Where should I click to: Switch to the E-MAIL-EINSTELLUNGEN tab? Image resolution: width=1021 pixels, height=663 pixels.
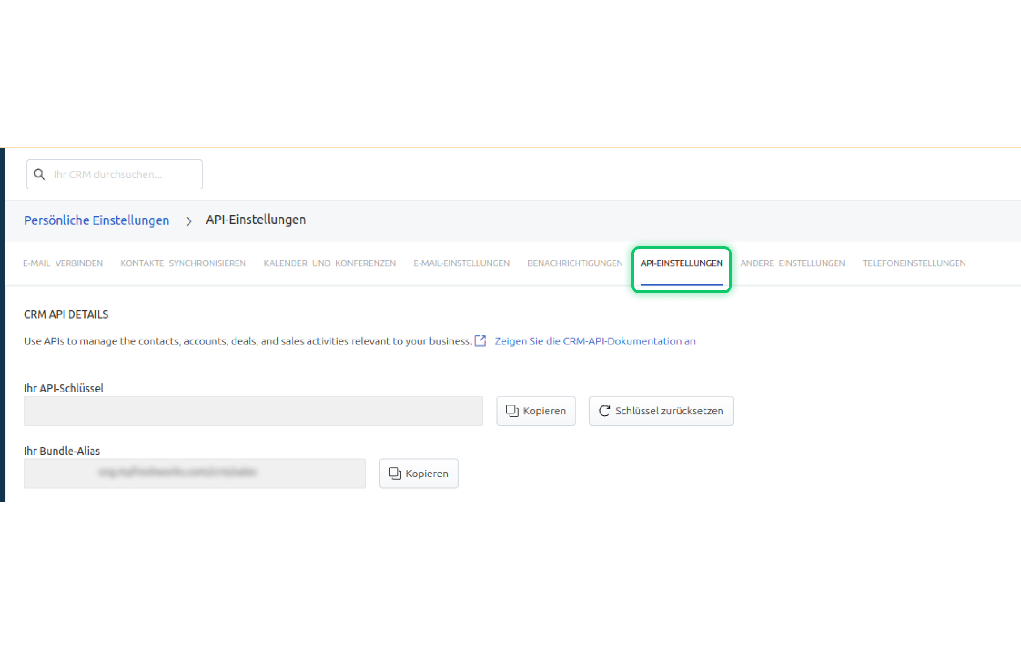pyautogui.click(x=462, y=263)
